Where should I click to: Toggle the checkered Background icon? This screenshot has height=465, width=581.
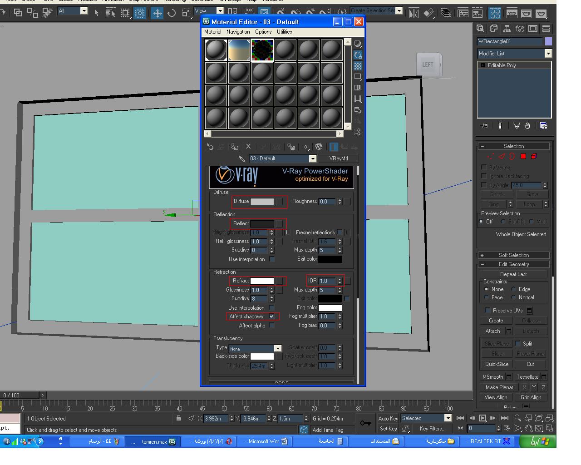358,66
